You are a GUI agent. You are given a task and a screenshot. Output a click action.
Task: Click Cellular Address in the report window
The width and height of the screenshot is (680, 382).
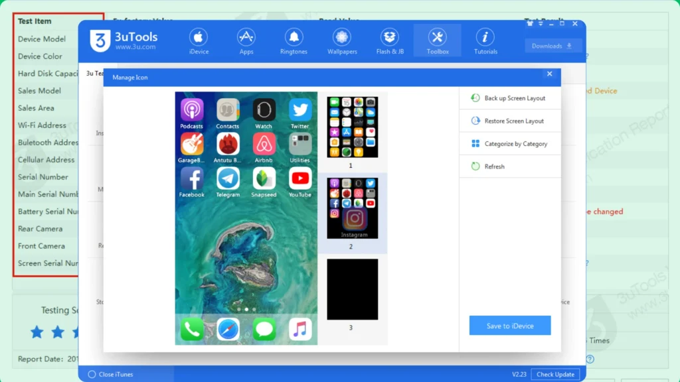click(x=46, y=160)
